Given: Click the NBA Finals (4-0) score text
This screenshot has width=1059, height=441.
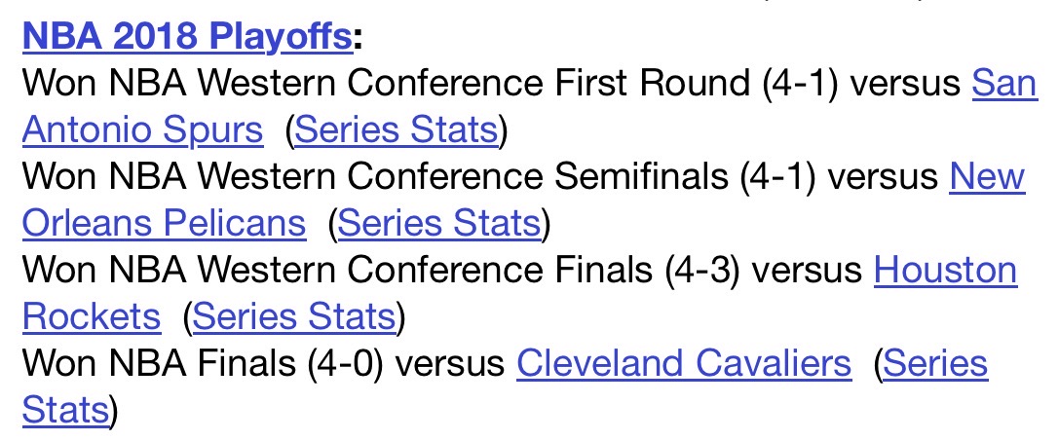Looking at the screenshot, I should click(x=346, y=363).
